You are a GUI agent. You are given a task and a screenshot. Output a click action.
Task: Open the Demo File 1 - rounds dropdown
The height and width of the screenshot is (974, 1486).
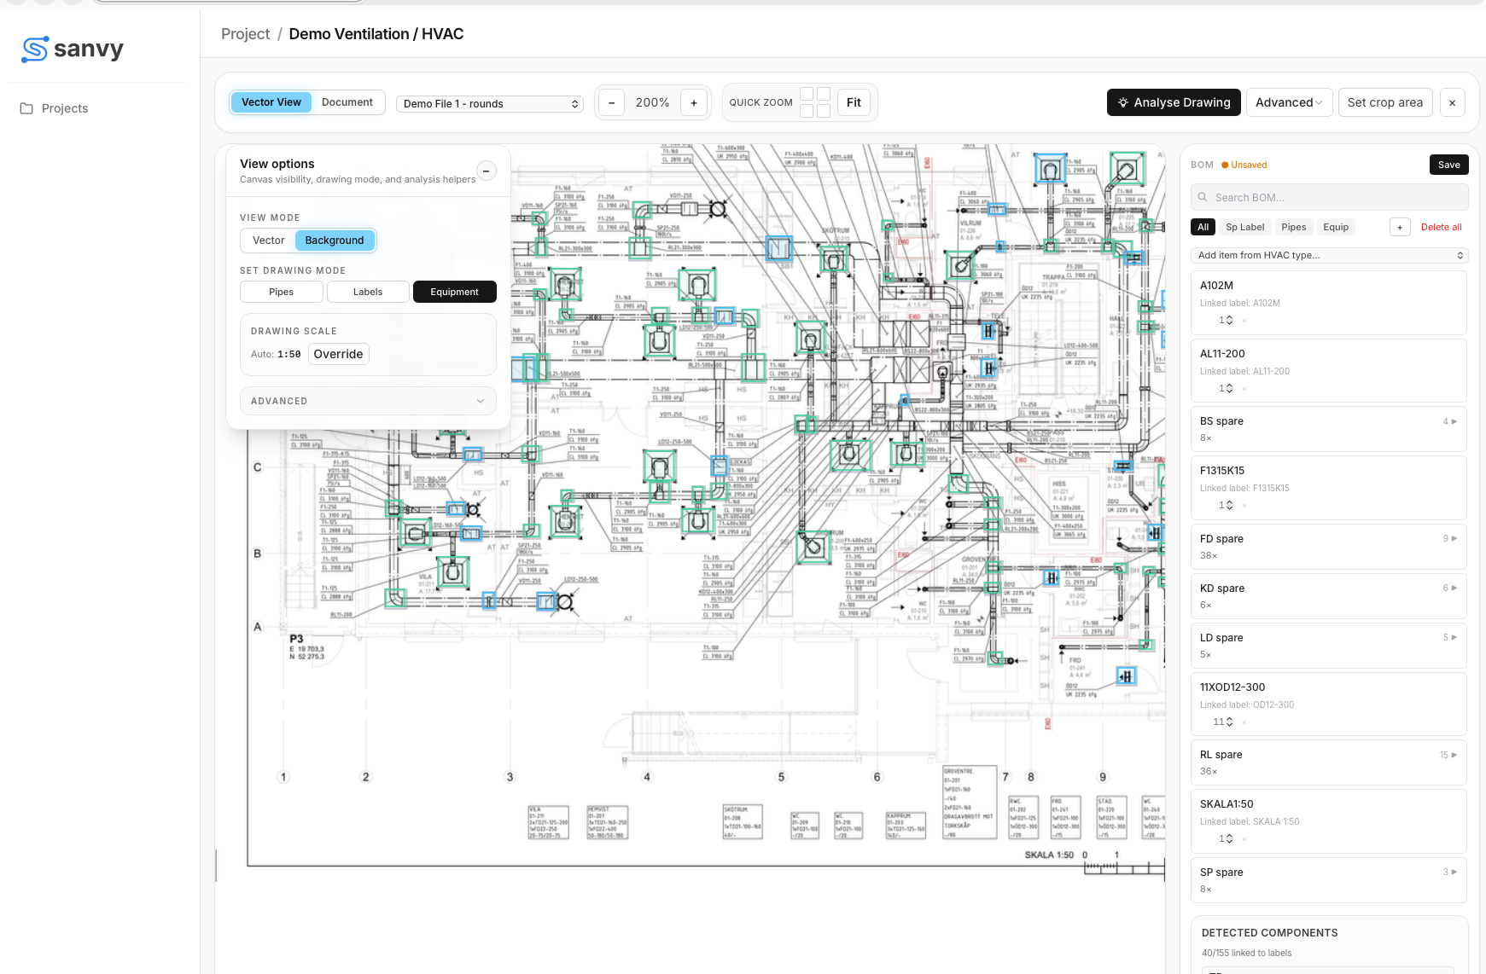(x=490, y=104)
